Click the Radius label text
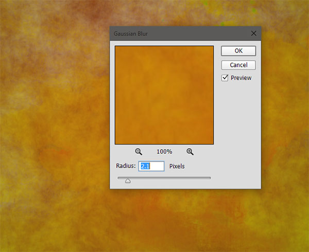This screenshot has height=252, width=309. (x=126, y=166)
